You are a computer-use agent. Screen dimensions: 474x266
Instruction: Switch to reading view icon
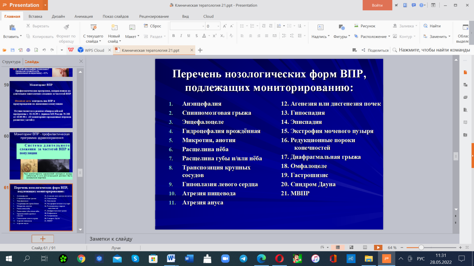click(365, 247)
